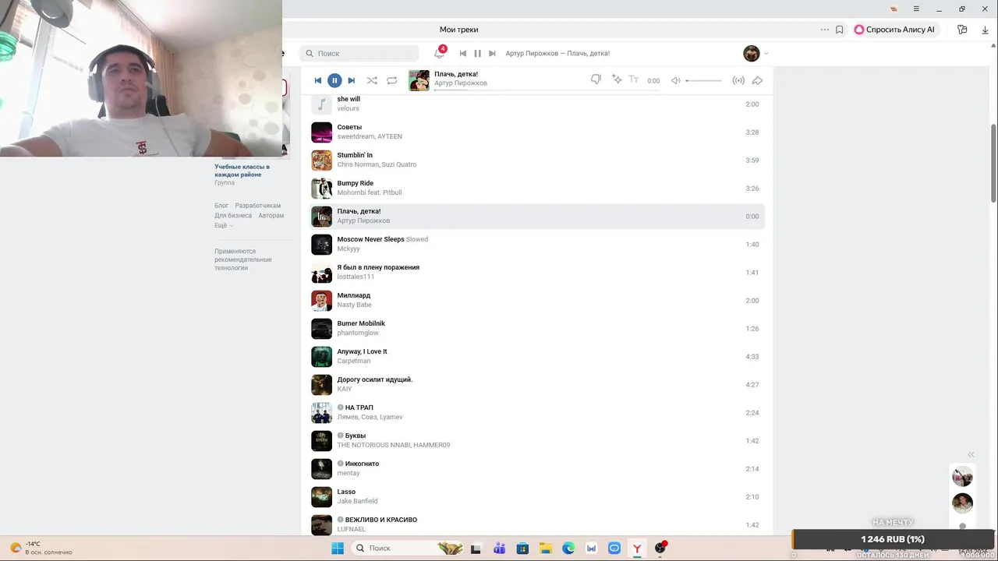998x561 pixels.
Task: Open OBS Studio from the taskbar
Action: point(660,549)
